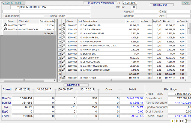The image size is (191, 123).
Task: Click right arrow of customers horizontal scrollbar
Action: click(186, 80)
